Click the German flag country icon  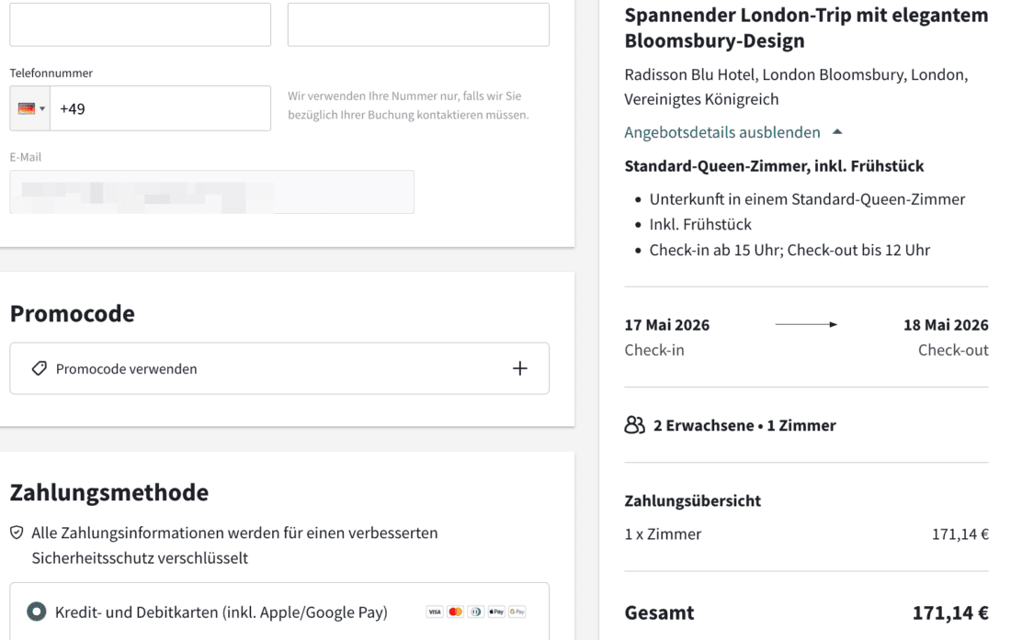(27, 109)
